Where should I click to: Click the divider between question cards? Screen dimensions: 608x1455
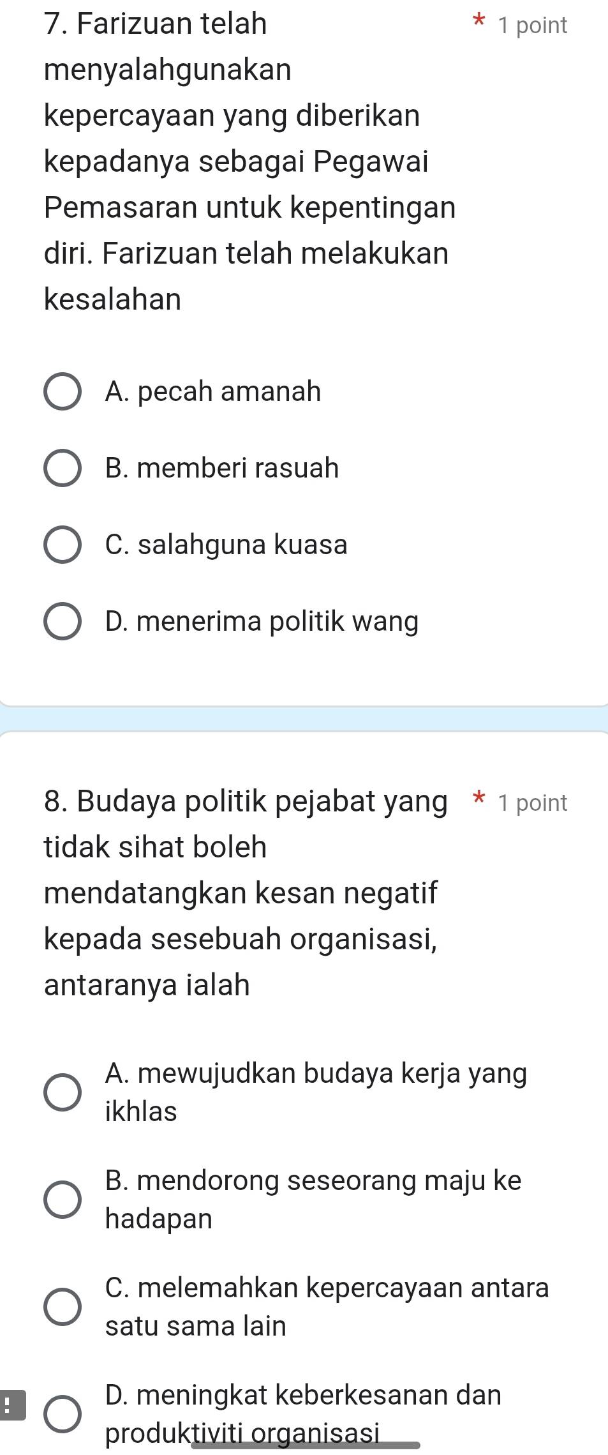tap(304, 718)
